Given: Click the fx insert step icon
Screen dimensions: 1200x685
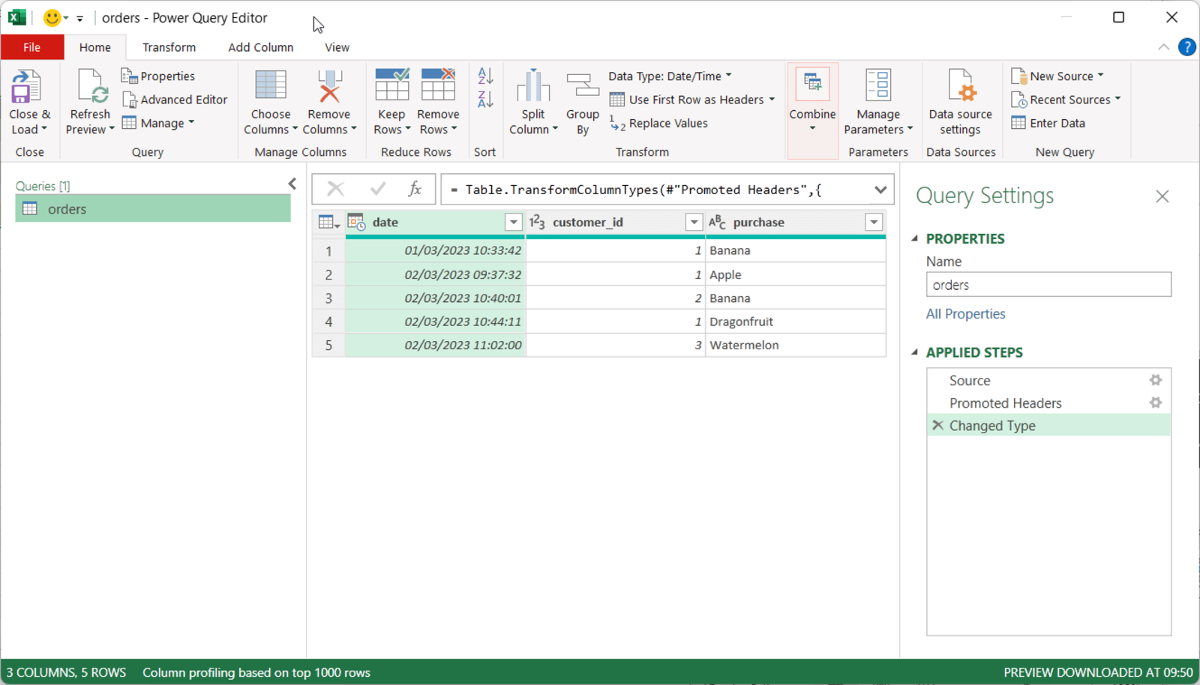Looking at the screenshot, I should pyautogui.click(x=415, y=189).
